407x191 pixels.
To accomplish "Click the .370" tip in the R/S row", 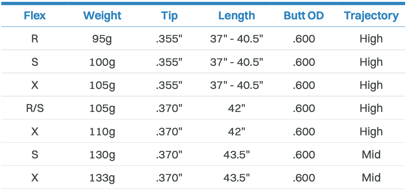I will (169, 108).
